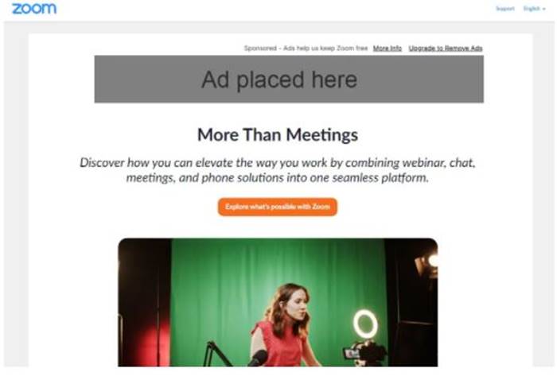Click the studio spotlight in the photo
Viewport: 557px width, 376px height.
click(x=427, y=264)
